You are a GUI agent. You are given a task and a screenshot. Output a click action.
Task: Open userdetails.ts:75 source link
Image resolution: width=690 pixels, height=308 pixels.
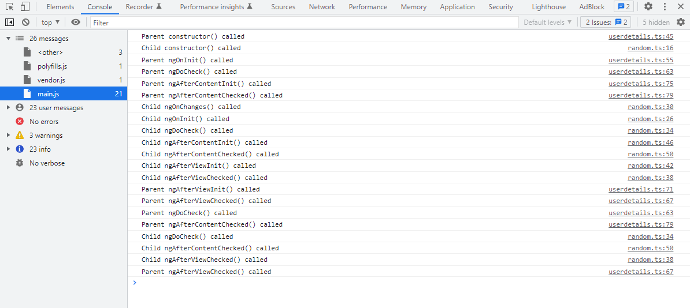tap(641, 84)
